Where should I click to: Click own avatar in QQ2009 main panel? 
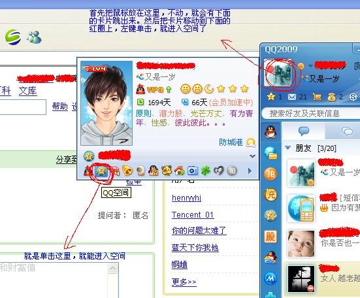[278, 73]
